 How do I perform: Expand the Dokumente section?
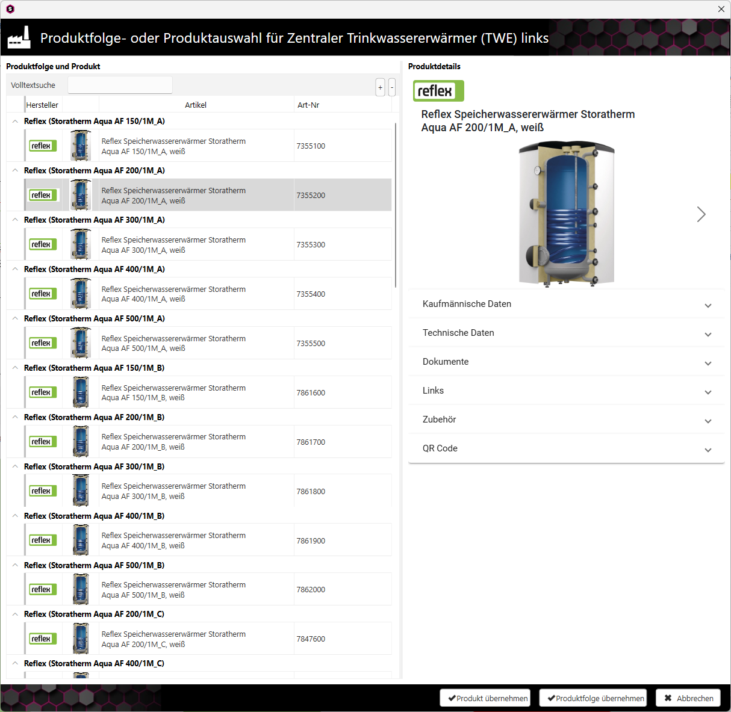(567, 362)
